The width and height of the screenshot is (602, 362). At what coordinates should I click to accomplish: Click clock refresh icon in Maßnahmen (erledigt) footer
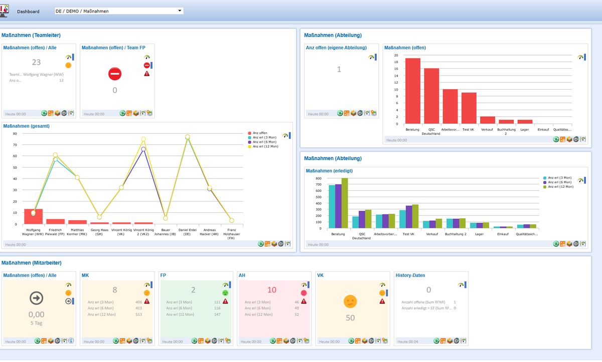click(x=576, y=244)
